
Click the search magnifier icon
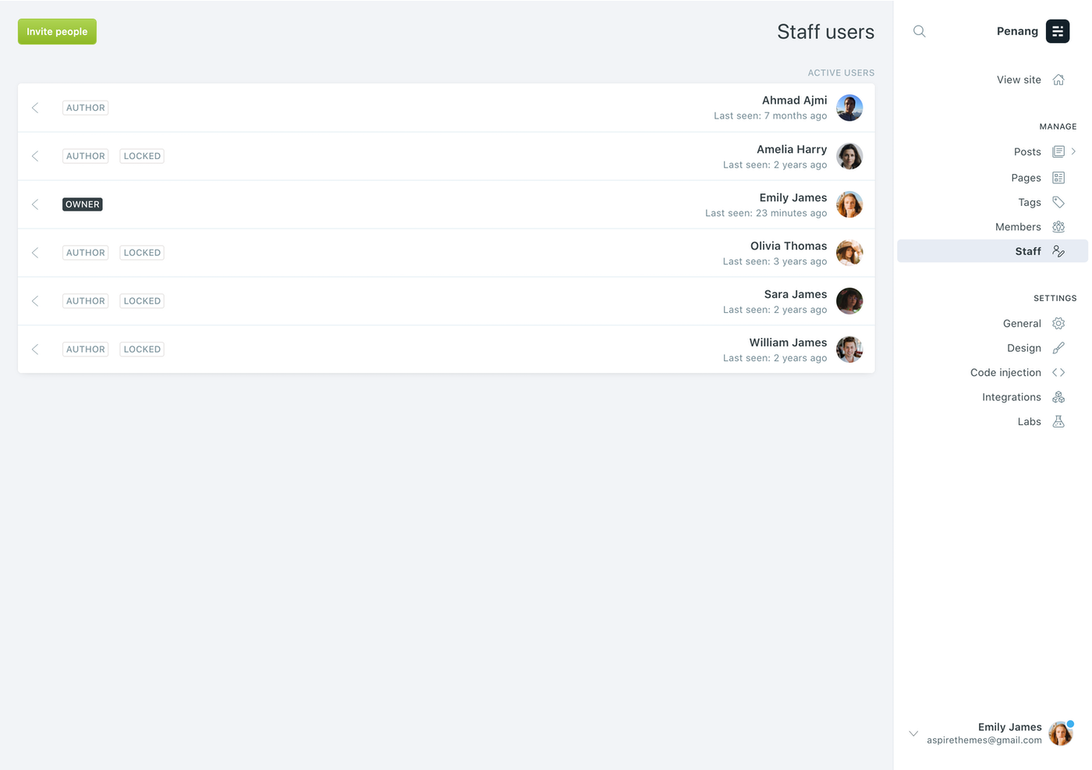pos(920,31)
